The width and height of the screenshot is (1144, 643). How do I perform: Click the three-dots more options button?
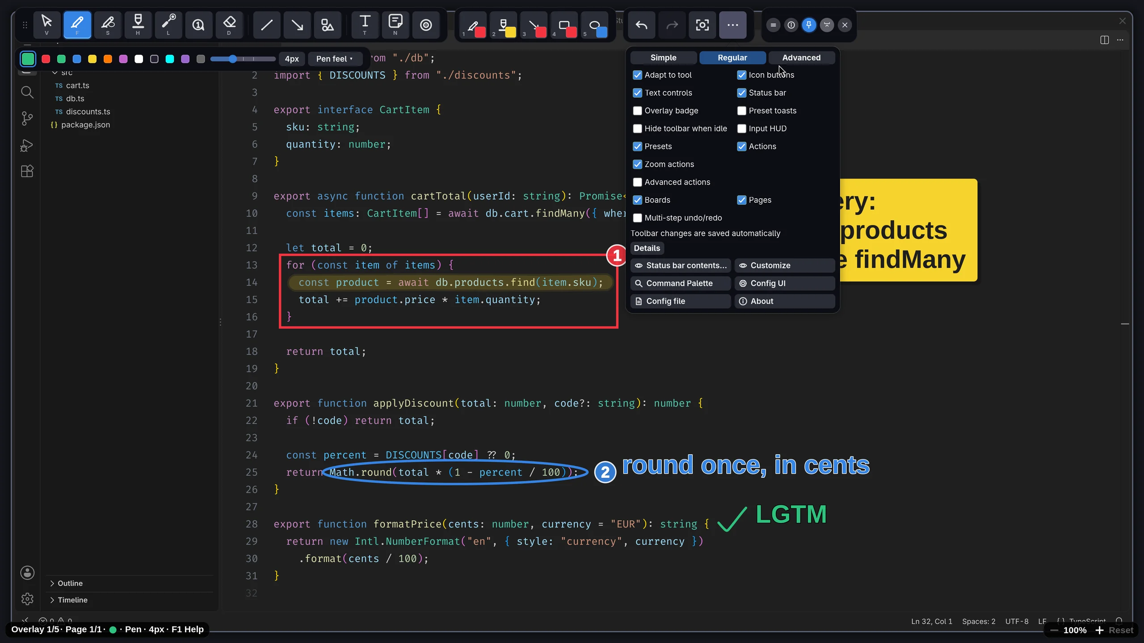click(x=733, y=25)
